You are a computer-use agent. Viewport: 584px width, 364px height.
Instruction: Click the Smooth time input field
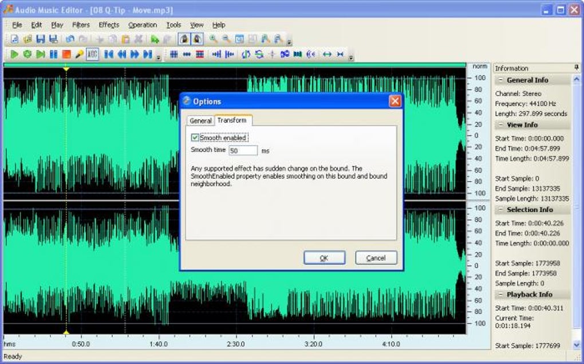pos(243,151)
